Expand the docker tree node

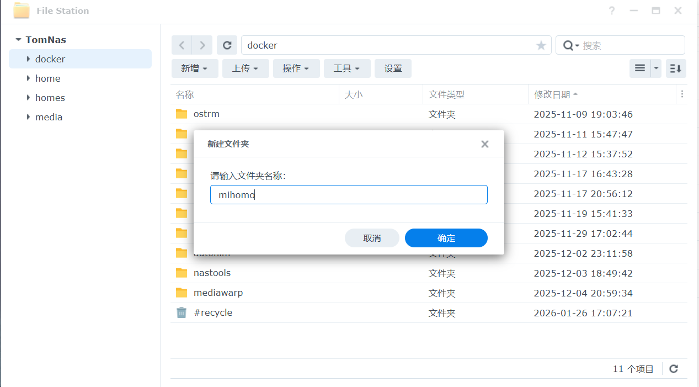pyautogui.click(x=28, y=59)
